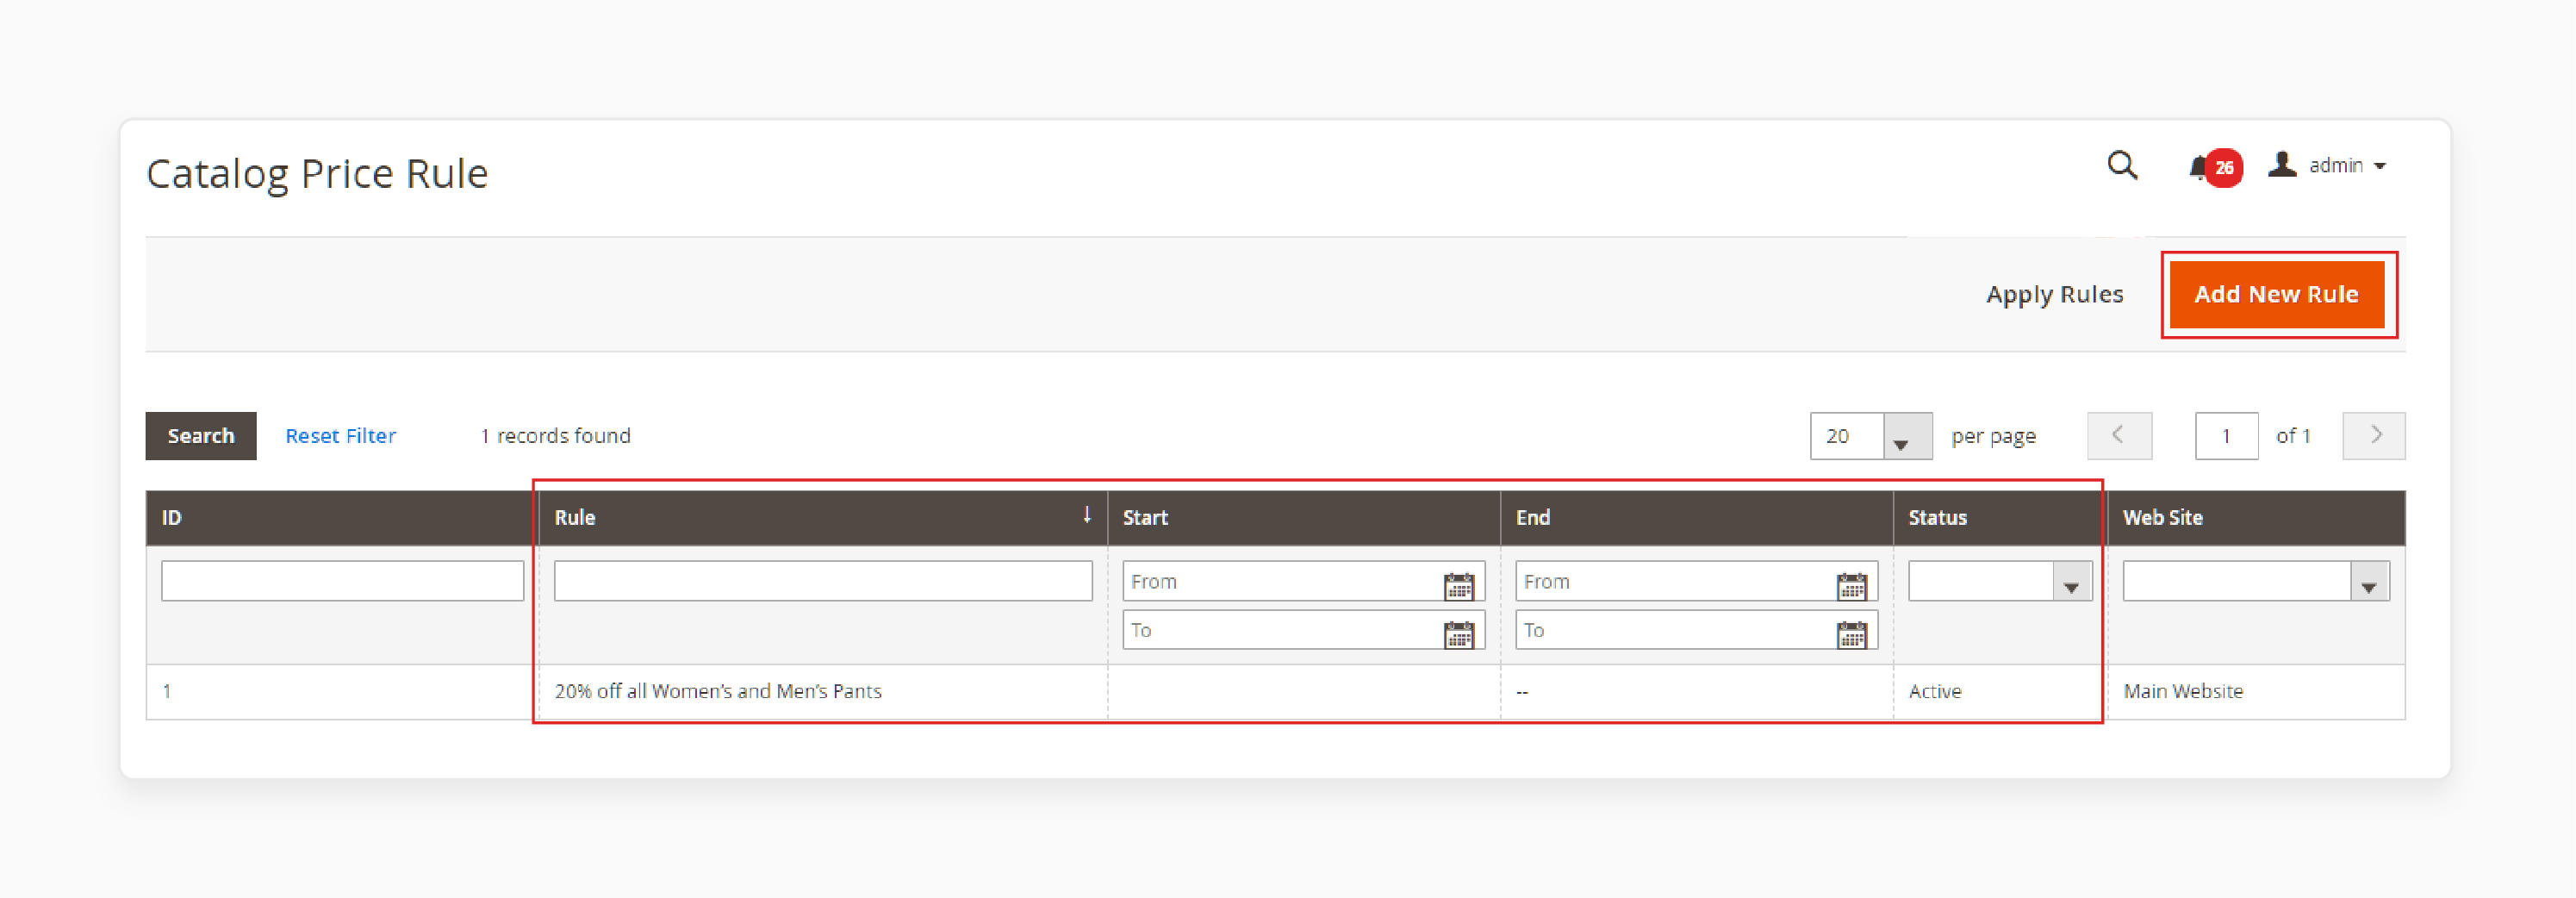Open calendar for Start To date
The width and height of the screenshot is (2576, 898).
[1459, 633]
